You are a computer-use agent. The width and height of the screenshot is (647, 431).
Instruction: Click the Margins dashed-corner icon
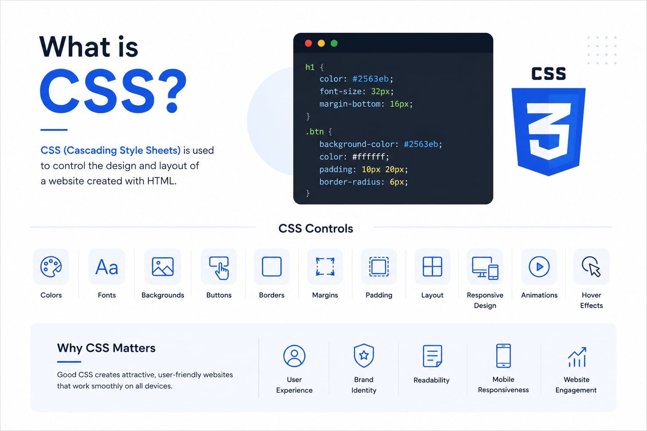point(325,266)
